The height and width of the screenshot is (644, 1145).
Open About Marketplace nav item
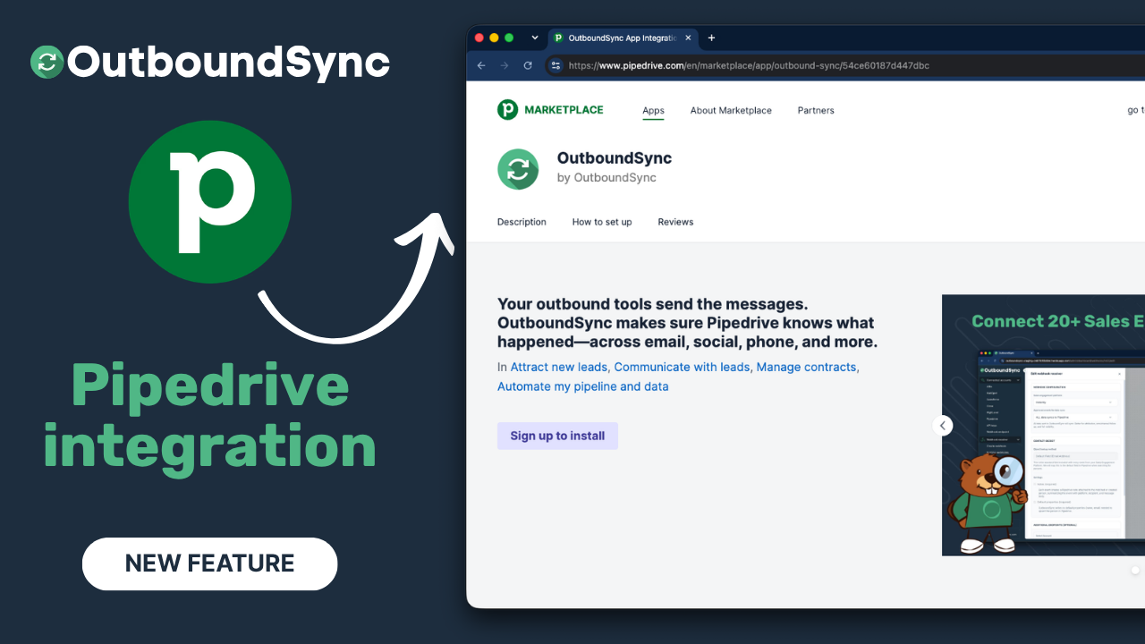coord(731,111)
